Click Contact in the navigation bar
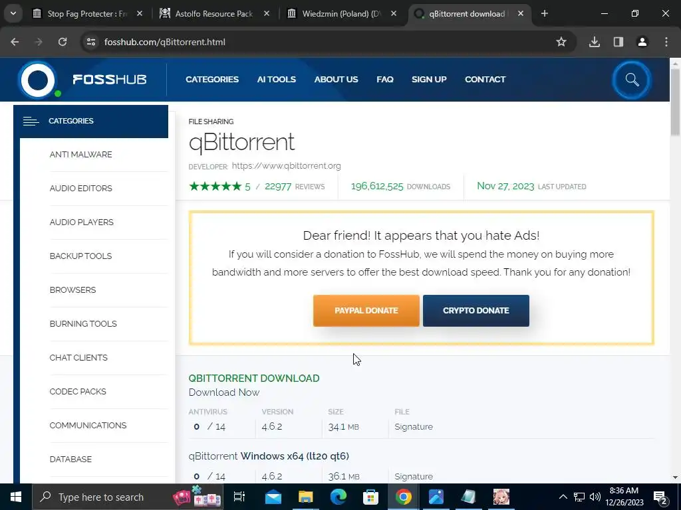The image size is (681, 510). tap(485, 80)
